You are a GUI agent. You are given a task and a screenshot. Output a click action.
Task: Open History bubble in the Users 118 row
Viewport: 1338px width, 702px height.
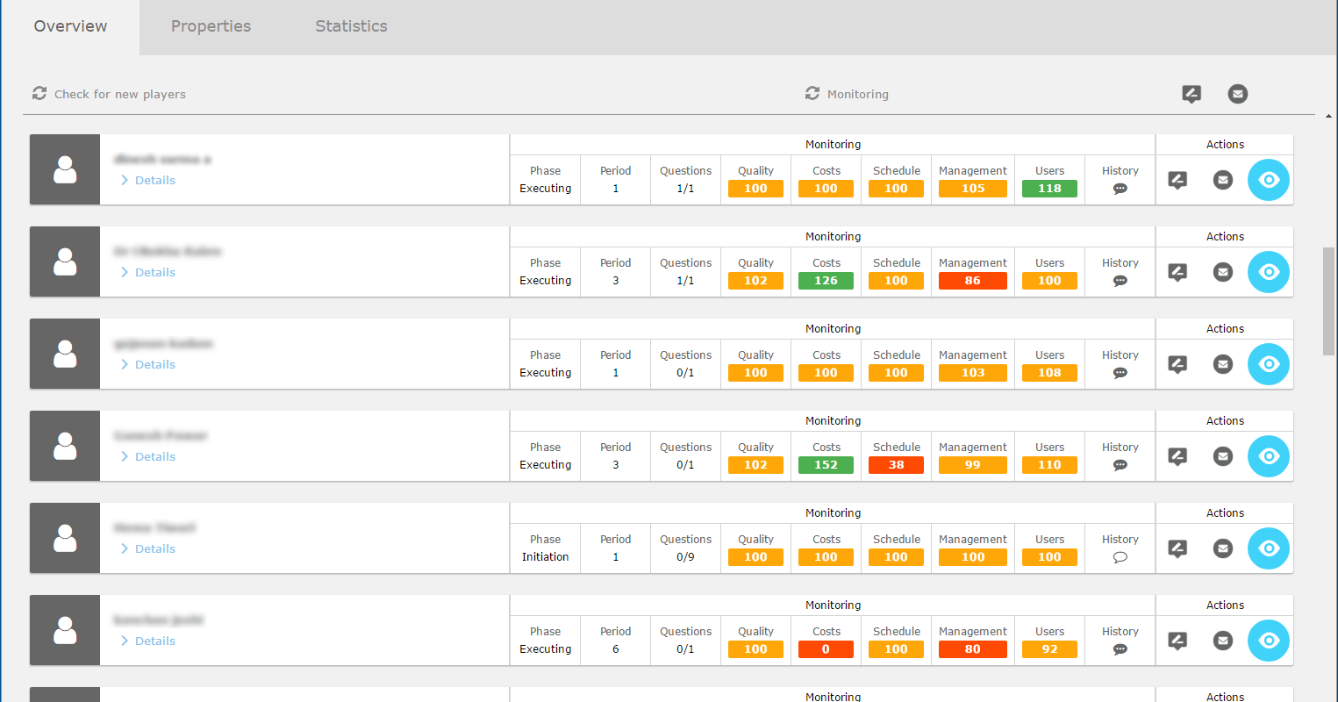(x=1120, y=189)
